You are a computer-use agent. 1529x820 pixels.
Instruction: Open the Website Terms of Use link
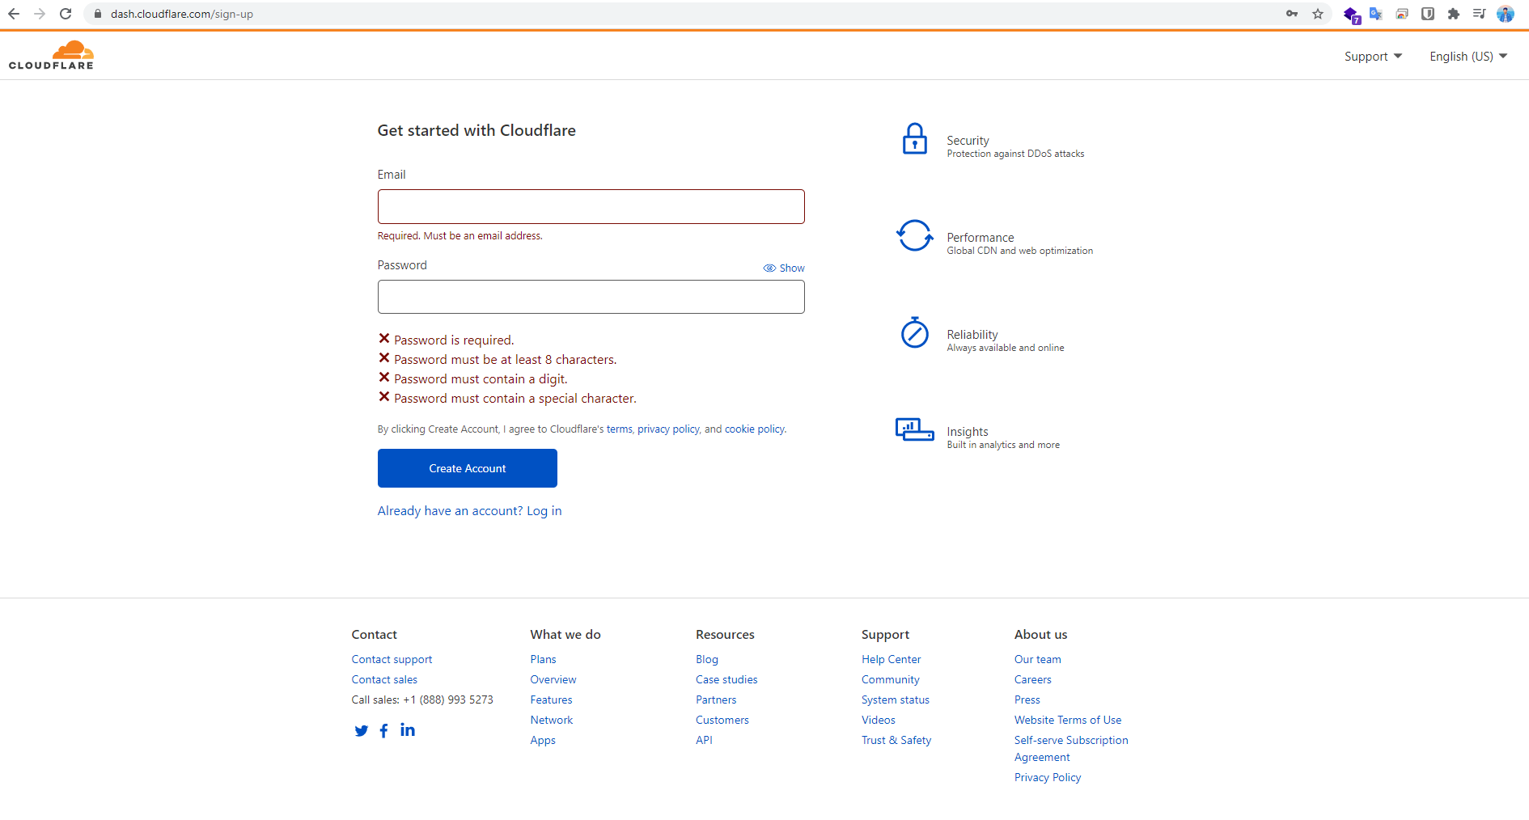[1068, 721]
